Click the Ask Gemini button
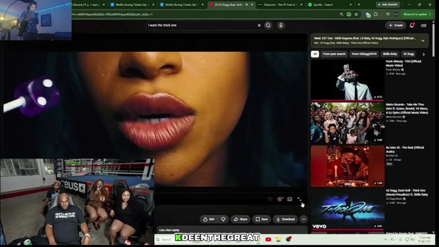This screenshot has height=247, width=439. [387, 4]
